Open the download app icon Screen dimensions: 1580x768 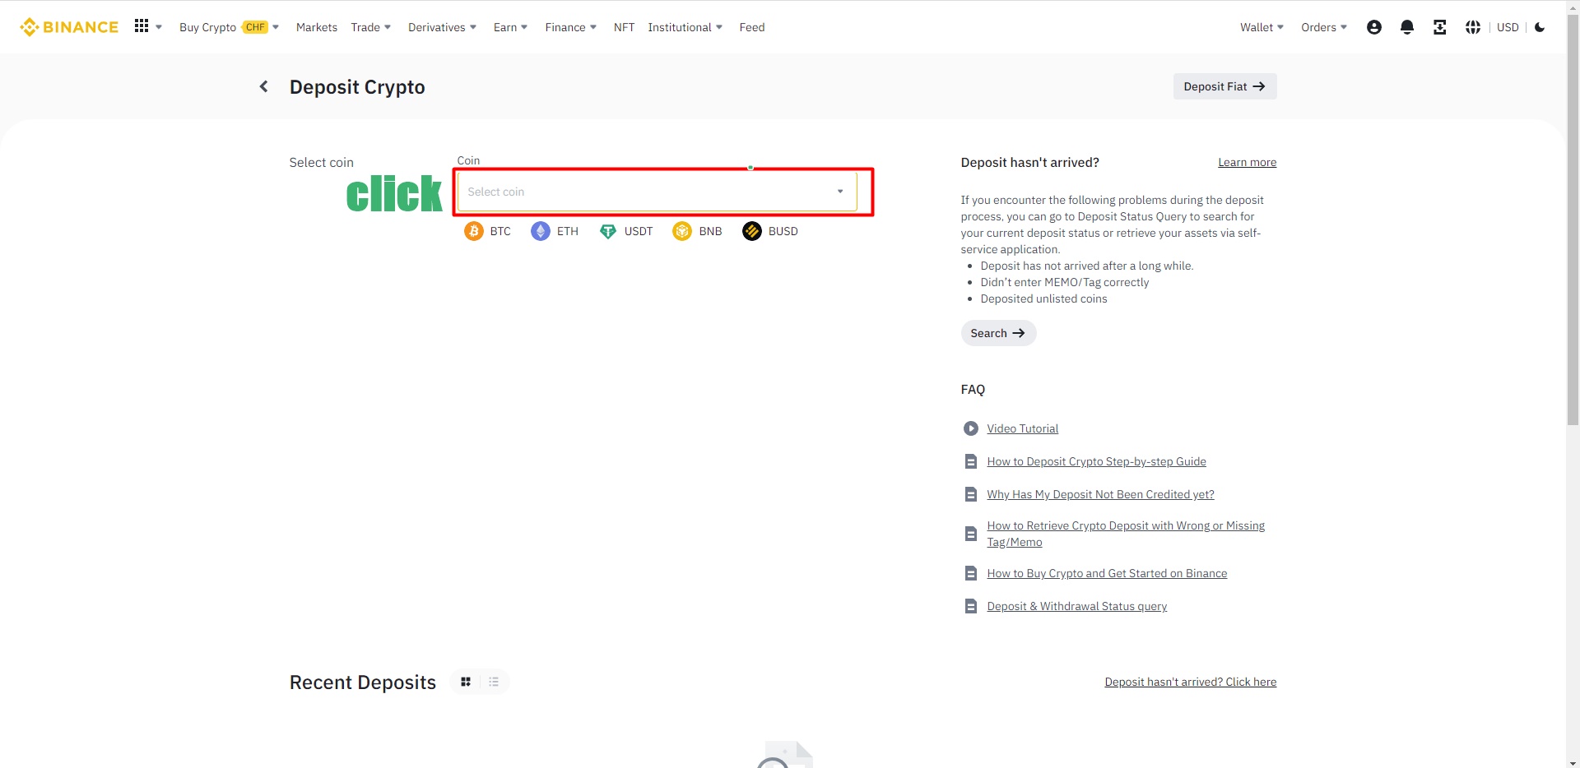tap(1439, 27)
